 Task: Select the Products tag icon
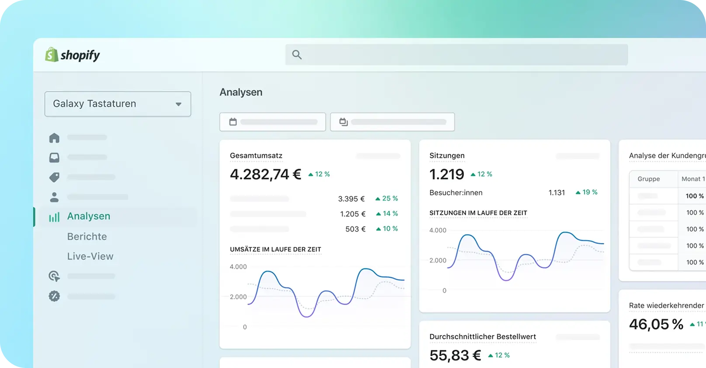point(54,177)
